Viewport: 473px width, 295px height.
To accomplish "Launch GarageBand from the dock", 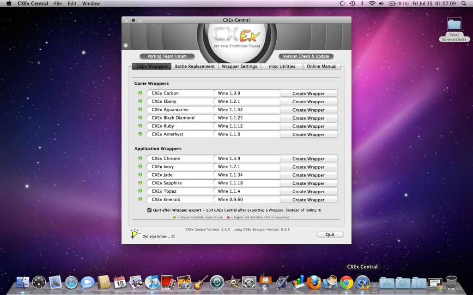I will [201, 283].
